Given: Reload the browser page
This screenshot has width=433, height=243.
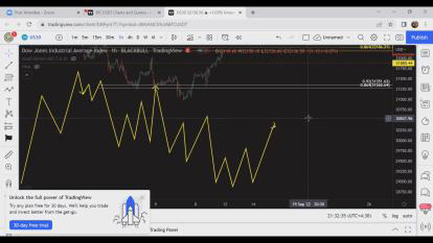Looking at the screenshot, I should (29, 24).
